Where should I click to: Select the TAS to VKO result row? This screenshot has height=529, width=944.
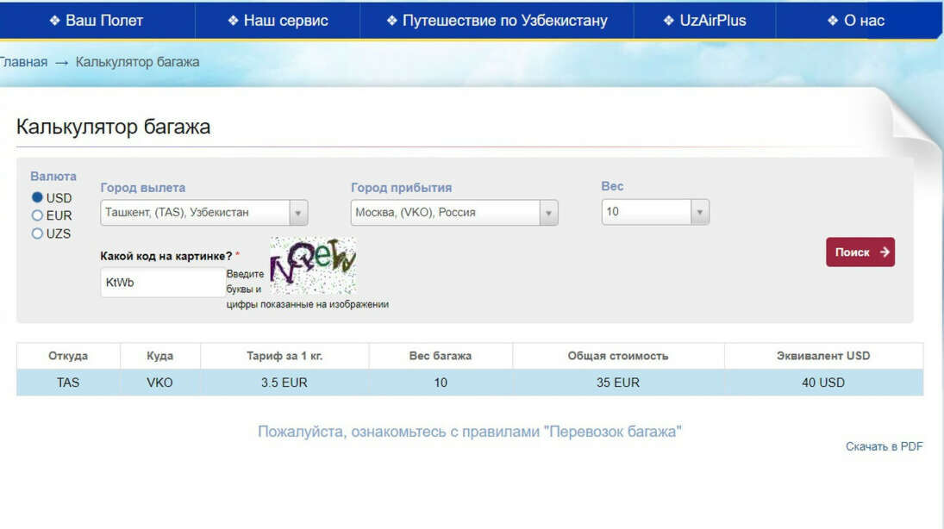coord(469,383)
